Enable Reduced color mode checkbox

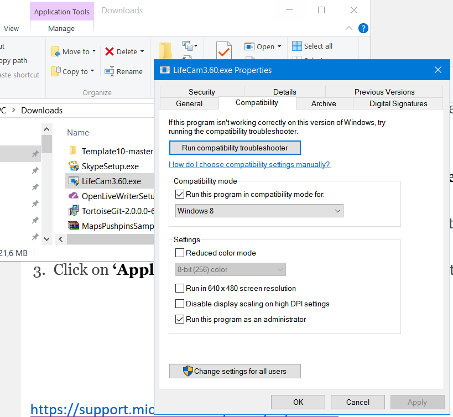[x=179, y=253]
